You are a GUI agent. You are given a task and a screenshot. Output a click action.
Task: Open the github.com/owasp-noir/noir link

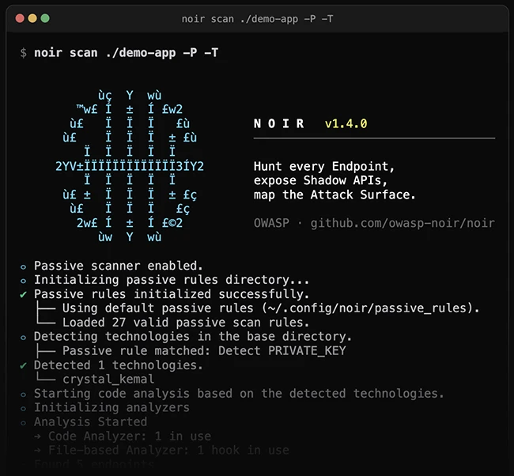[x=403, y=223]
